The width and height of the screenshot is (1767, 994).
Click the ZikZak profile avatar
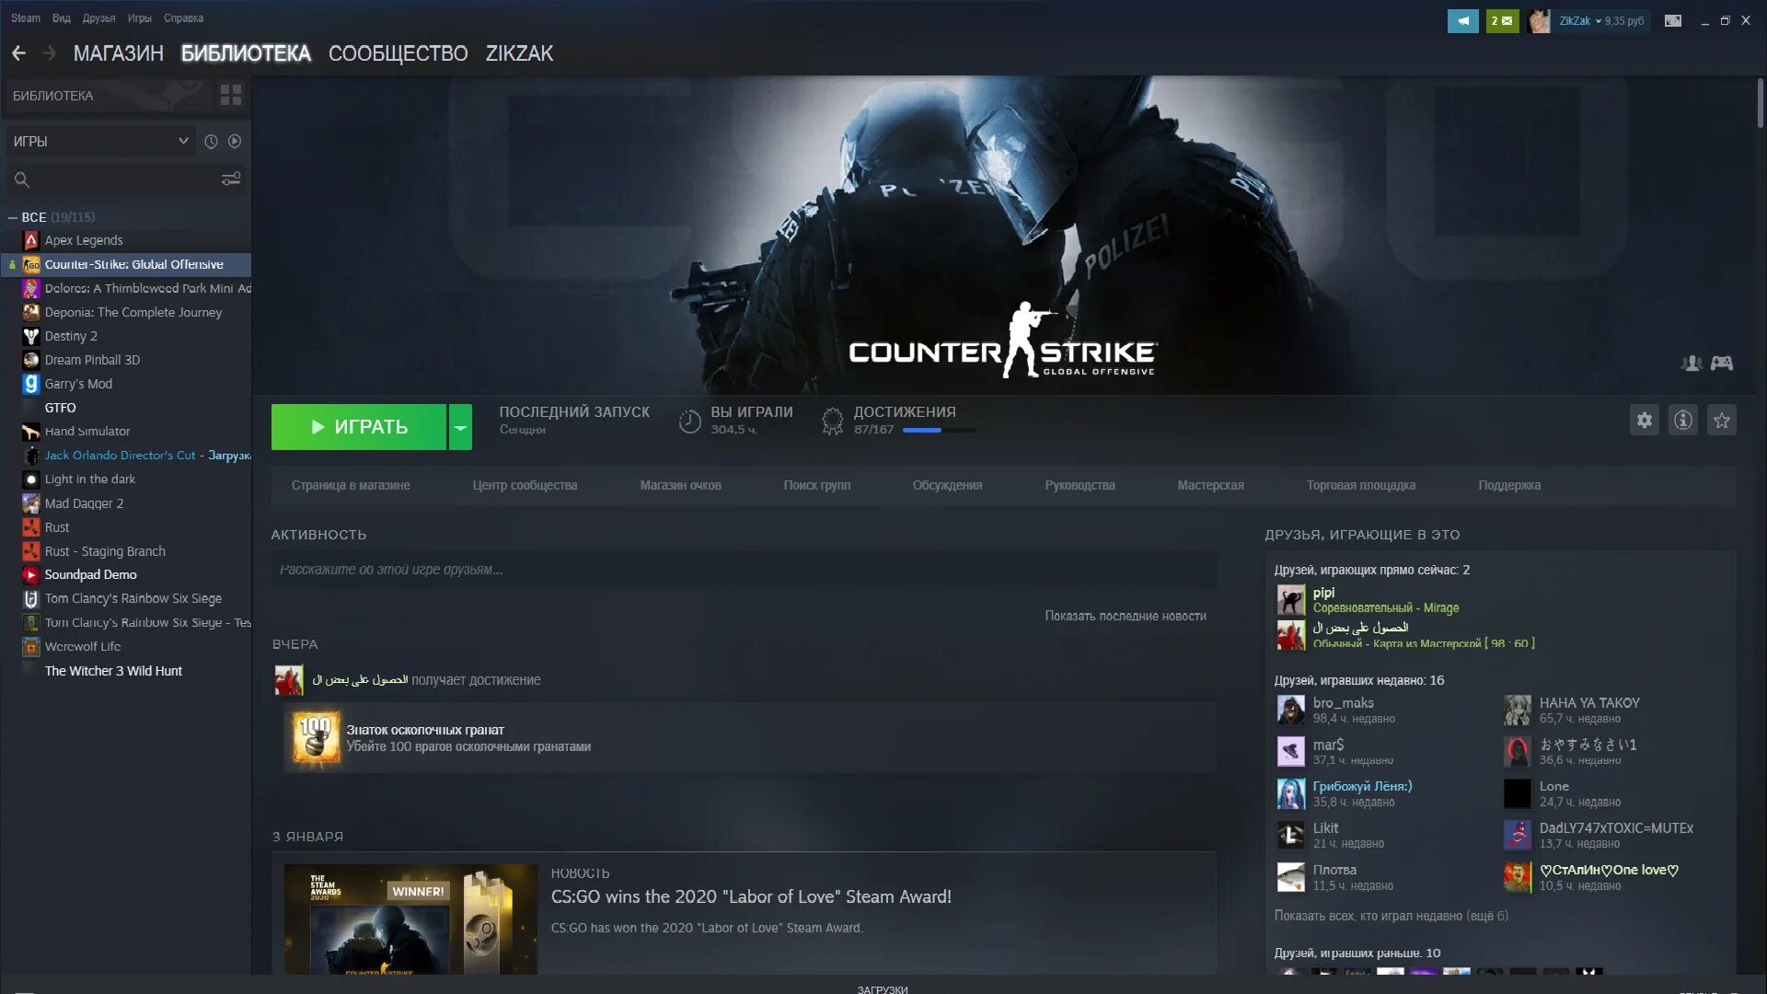pyautogui.click(x=1539, y=20)
